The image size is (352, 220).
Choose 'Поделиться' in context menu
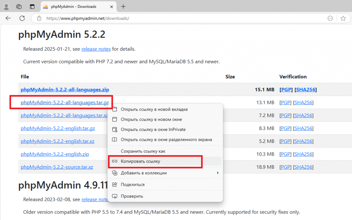[165, 185]
